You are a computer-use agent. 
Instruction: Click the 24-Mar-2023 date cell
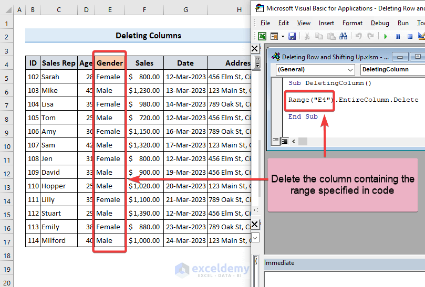(185, 240)
